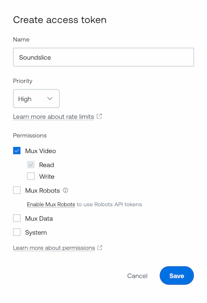Open the Priority dropdown set to High
This screenshot has height=303, width=207.
pyautogui.click(x=36, y=98)
